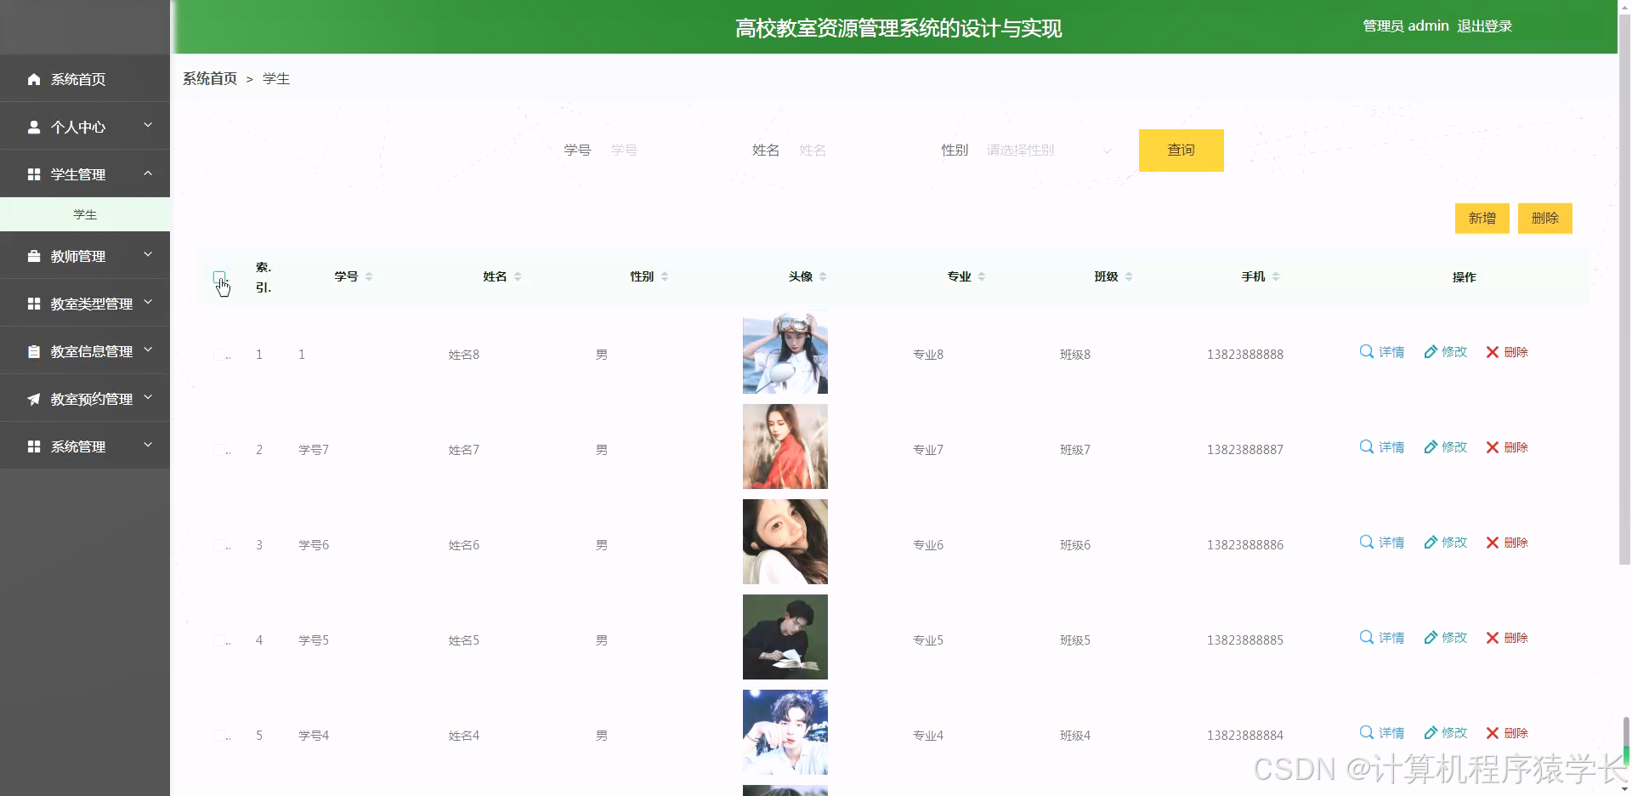
Task: Select the 学生 submenu item
Action: pyautogui.click(x=85, y=214)
